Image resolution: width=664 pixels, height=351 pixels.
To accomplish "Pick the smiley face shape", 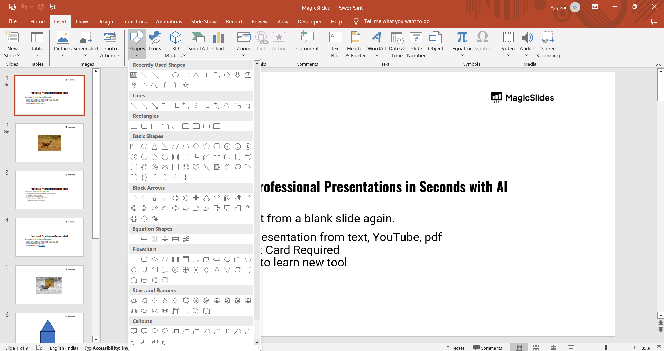I will point(186,167).
